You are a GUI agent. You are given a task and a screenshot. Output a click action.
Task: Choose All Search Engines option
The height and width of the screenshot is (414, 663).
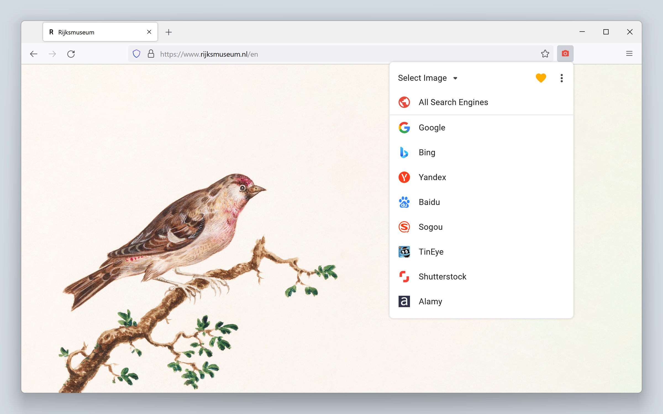click(x=453, y=102)
